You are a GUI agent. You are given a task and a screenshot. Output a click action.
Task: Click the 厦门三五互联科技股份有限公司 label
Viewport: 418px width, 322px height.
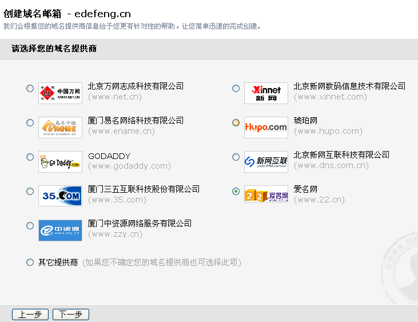[x=144, y=189]
